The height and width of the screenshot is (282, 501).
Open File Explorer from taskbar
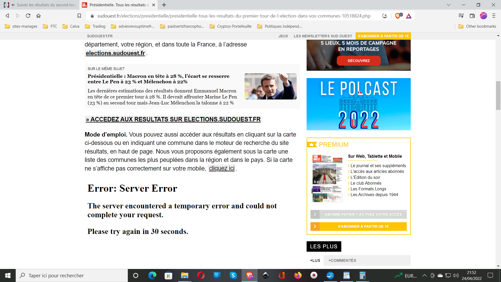tap(184, 275)
